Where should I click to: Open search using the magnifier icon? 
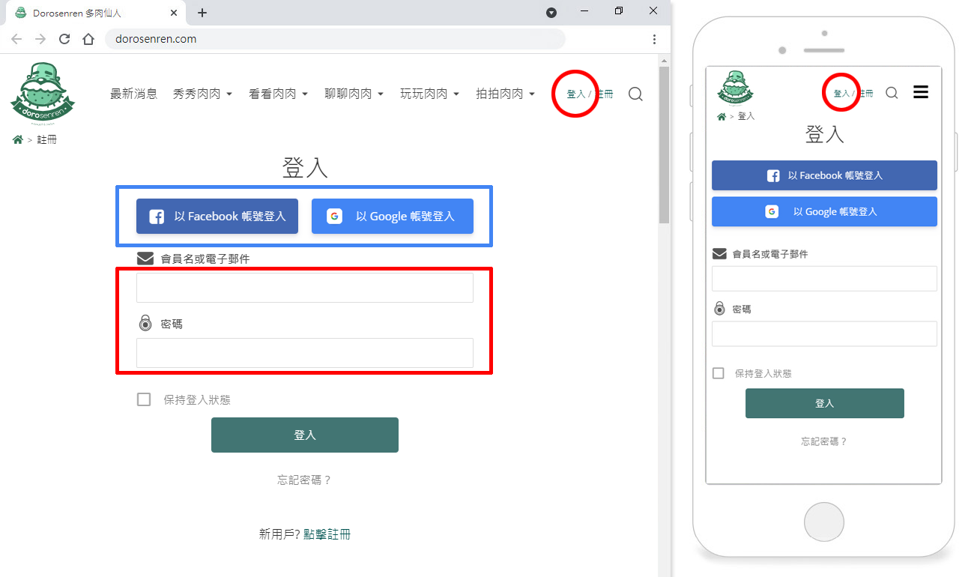click(635, 94)
